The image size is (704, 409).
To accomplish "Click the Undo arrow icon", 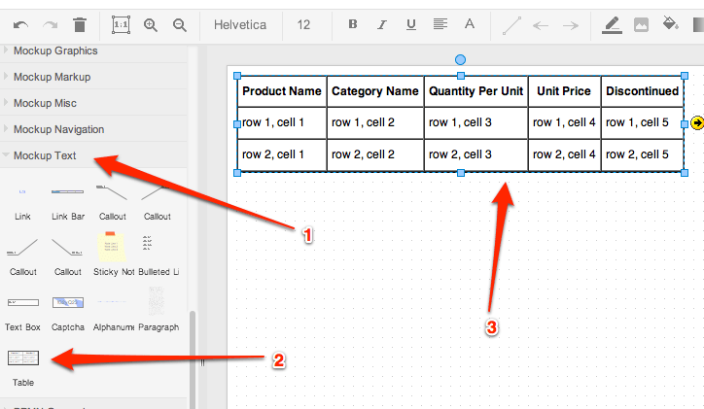I will click(x=20, y=24).
